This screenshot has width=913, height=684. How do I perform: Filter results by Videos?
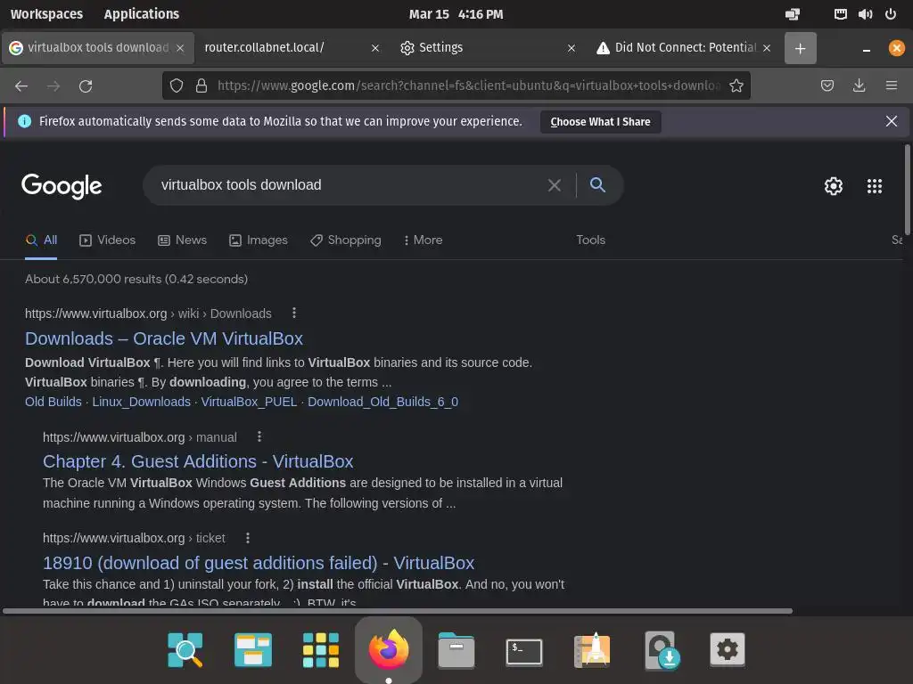point(107,240)
